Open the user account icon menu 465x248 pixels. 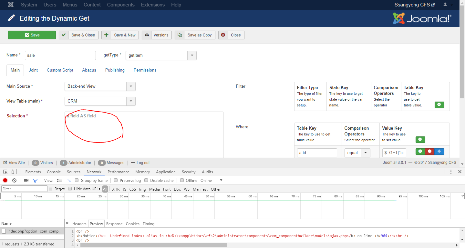point(448,5)
